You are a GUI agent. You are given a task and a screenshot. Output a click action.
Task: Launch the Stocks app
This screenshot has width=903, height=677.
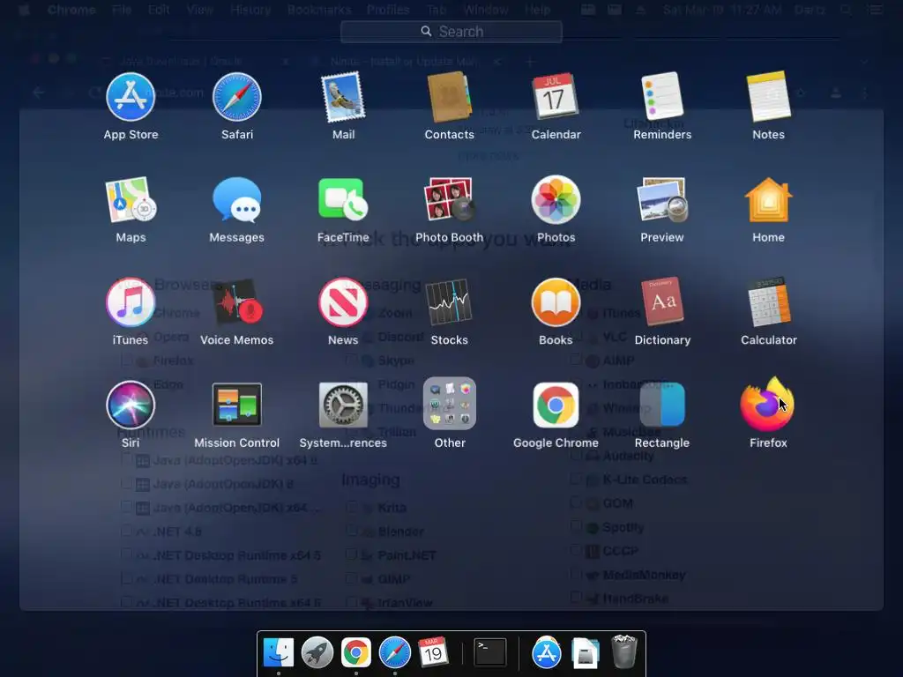click(449, 302)
